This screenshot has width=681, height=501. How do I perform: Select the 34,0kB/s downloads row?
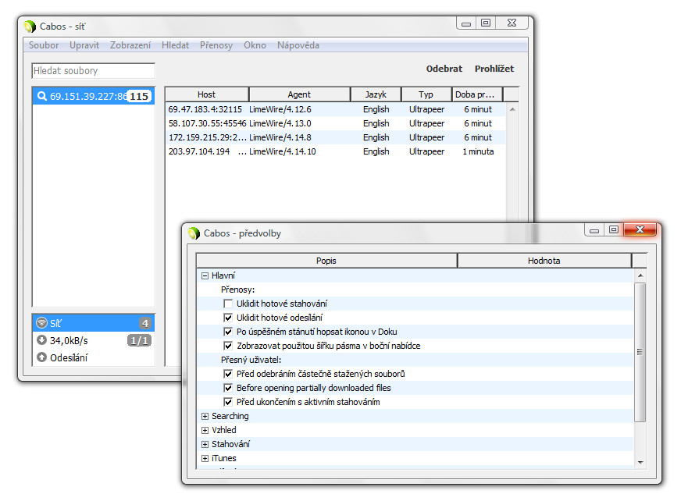pos(94,340)
